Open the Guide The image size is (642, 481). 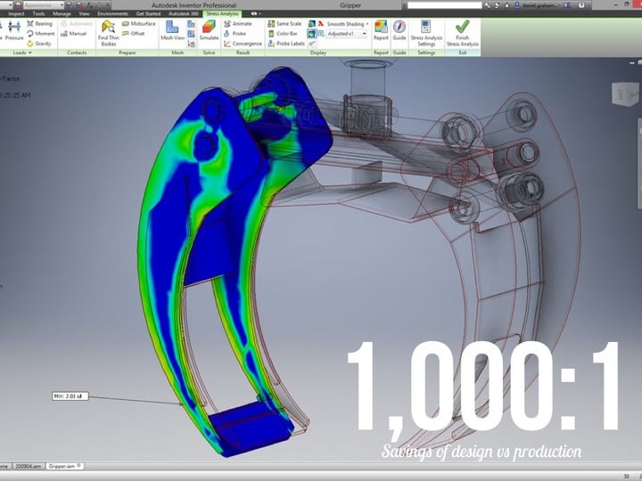point(399,30)
